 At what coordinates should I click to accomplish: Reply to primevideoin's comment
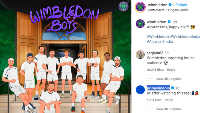(x=169, y=100)
